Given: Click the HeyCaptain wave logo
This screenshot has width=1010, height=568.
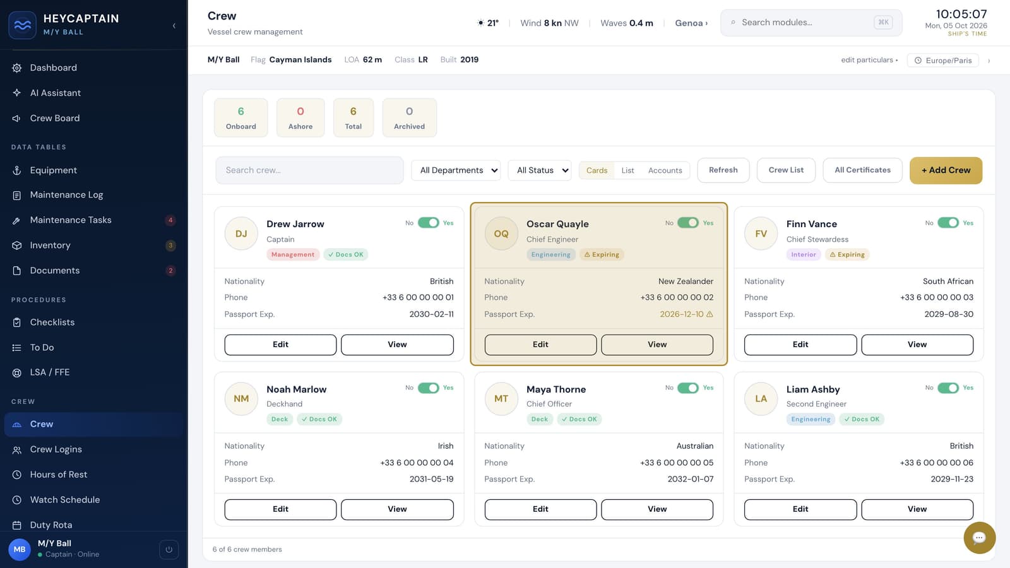Looking at the screenshot, I should [x=22, y=25].
